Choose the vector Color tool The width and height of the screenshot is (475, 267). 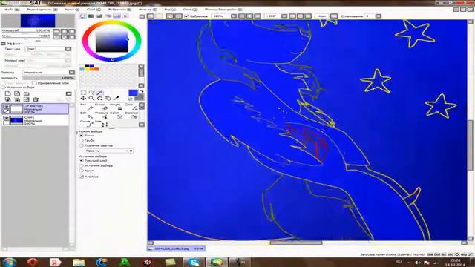click(x=131, y=107)
